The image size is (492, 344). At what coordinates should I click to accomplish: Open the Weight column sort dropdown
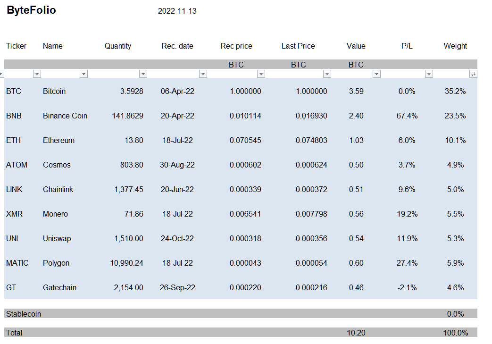473,74
